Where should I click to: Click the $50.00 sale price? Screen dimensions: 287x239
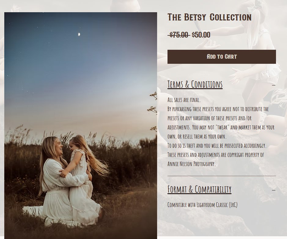point(201,35)
